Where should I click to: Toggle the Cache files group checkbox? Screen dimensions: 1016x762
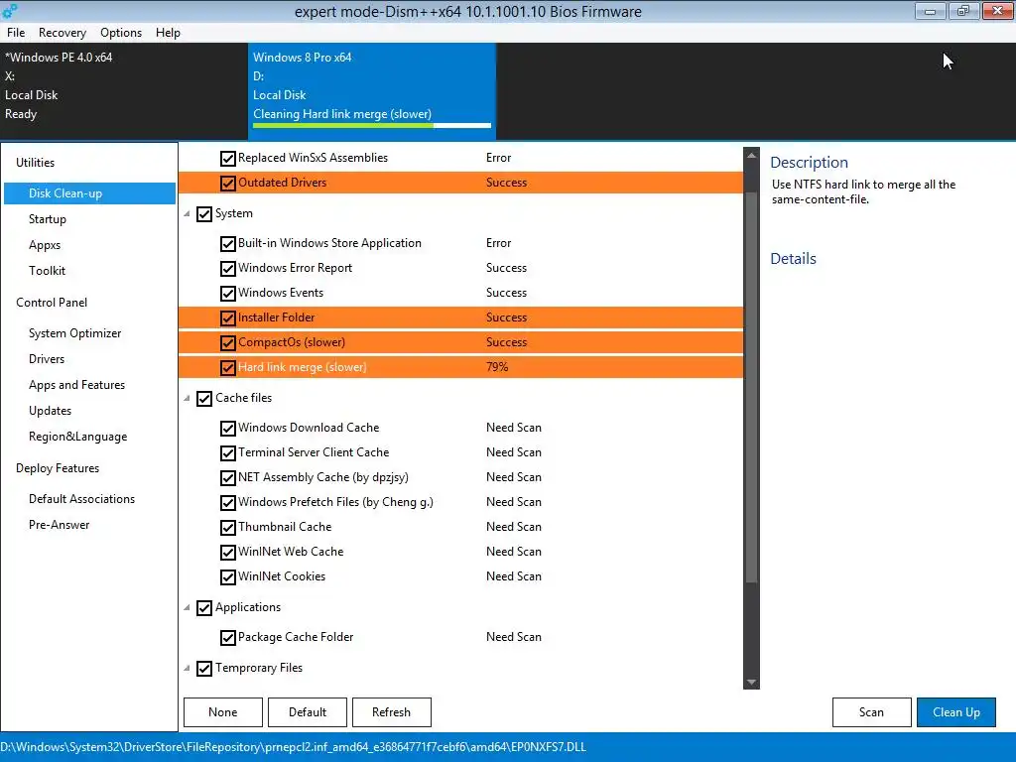click(x=204, y=399)
